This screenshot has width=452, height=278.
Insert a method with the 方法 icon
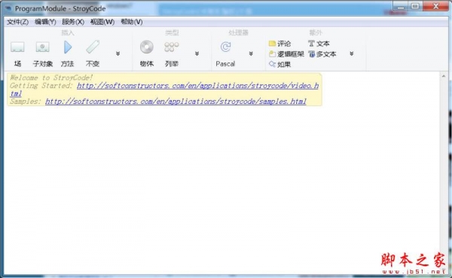click(68, 47)
